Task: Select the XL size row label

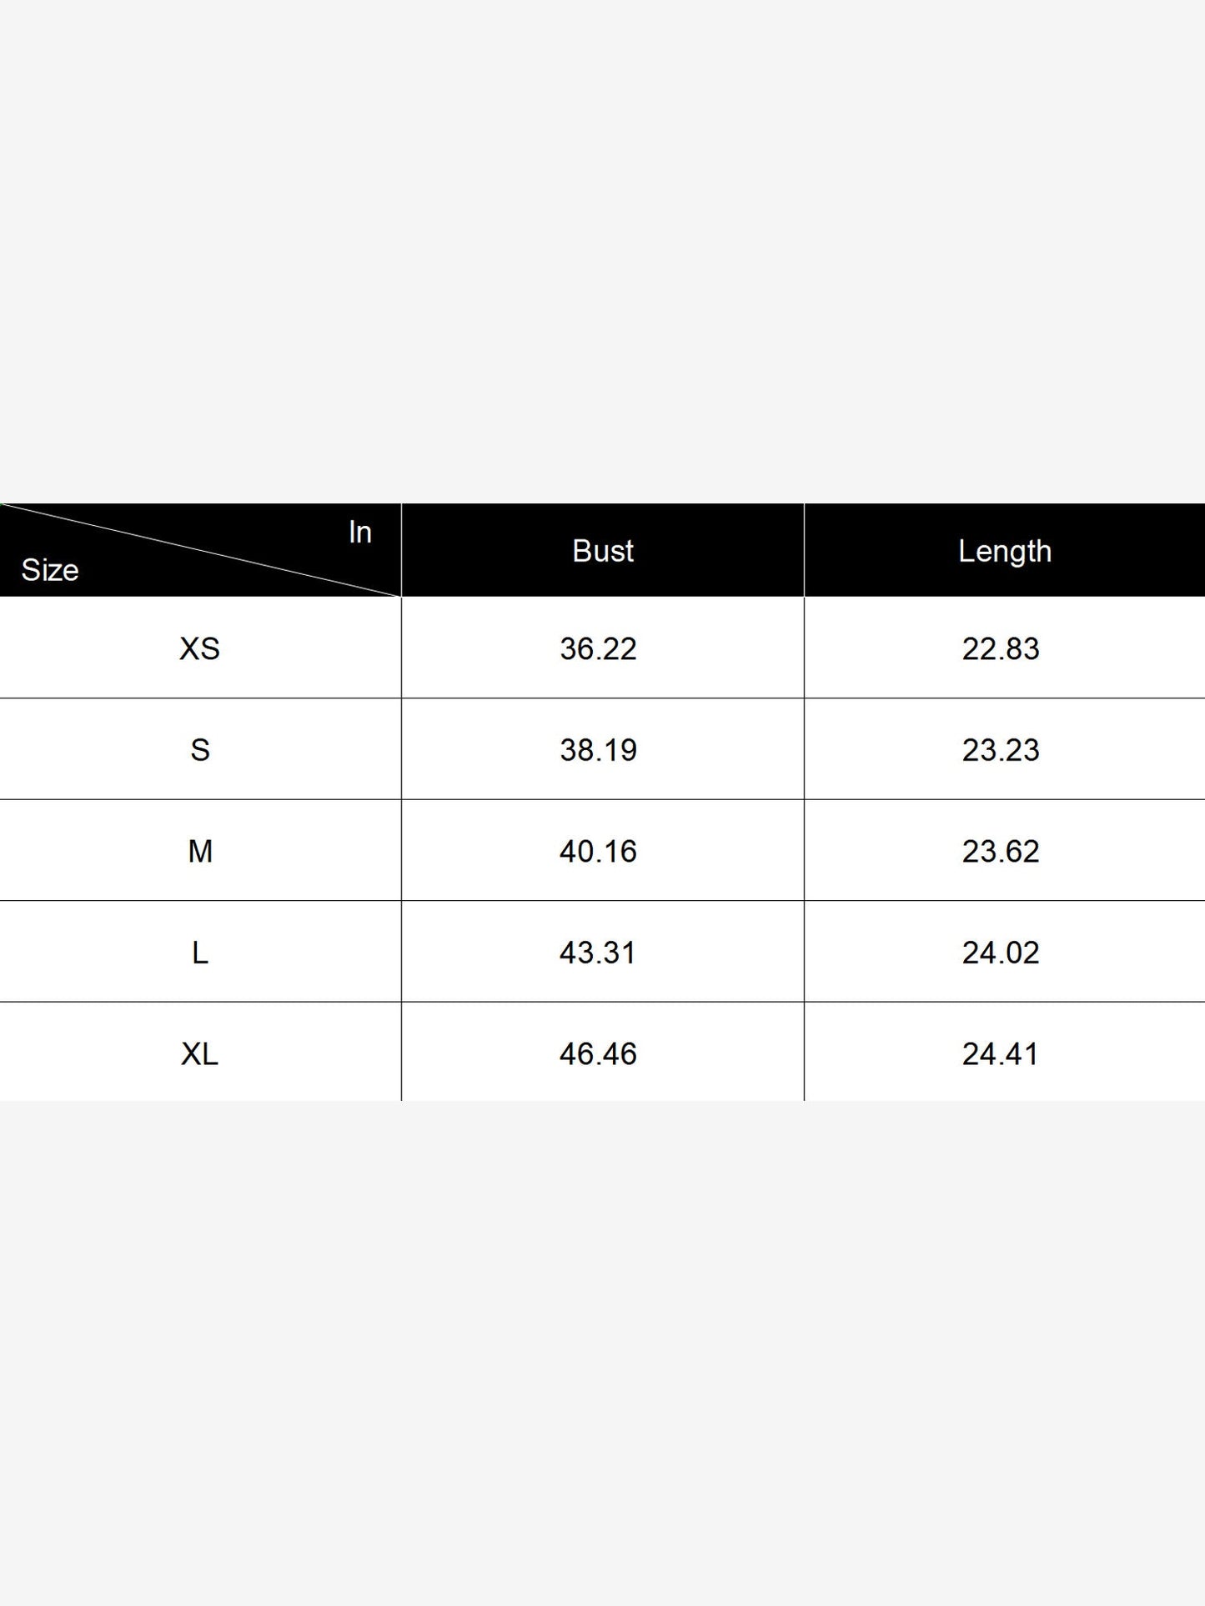Action: pyautogui.click(x=200, y=1054)
